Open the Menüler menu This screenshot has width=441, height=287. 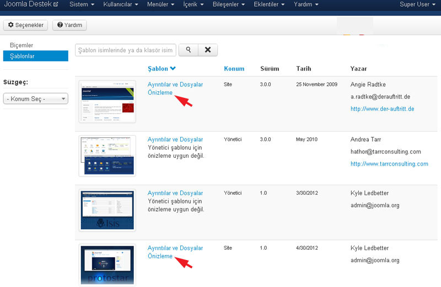point(160,4)
